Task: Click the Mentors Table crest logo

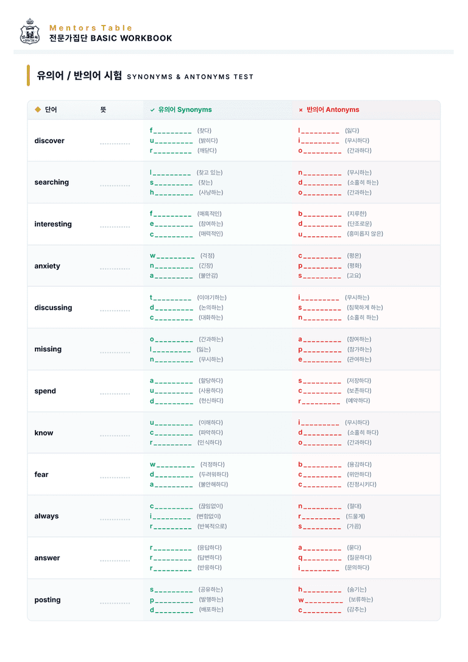Action: tap(30, 32)
